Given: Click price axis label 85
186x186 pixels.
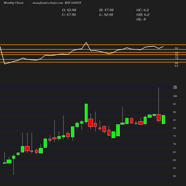Looking at the screenshot, I should pos(174,120).
